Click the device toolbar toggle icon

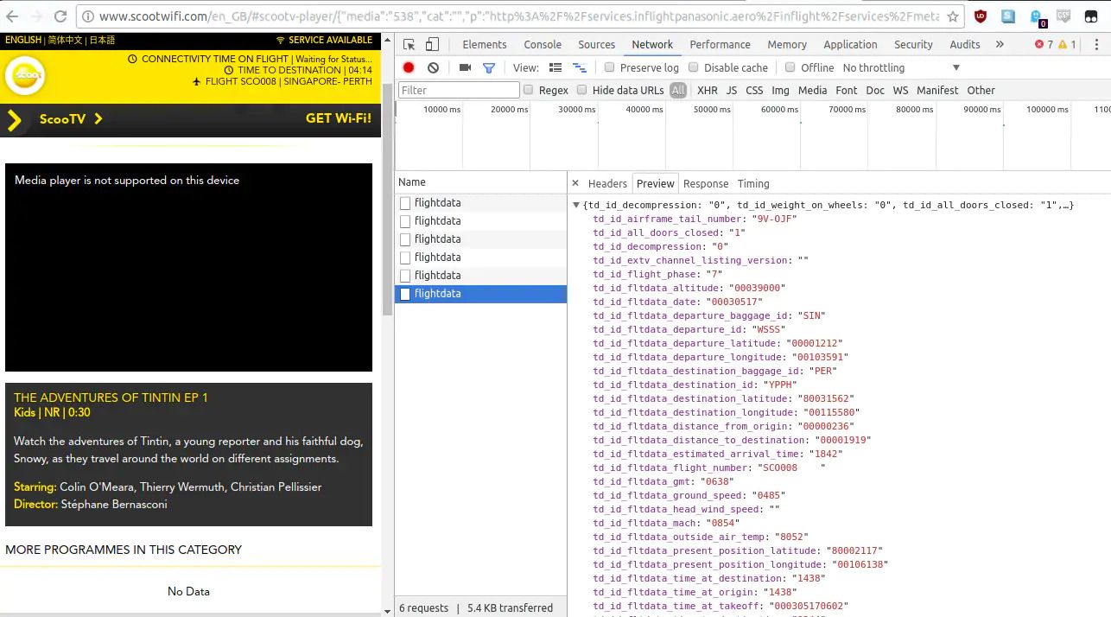point(432,43)
